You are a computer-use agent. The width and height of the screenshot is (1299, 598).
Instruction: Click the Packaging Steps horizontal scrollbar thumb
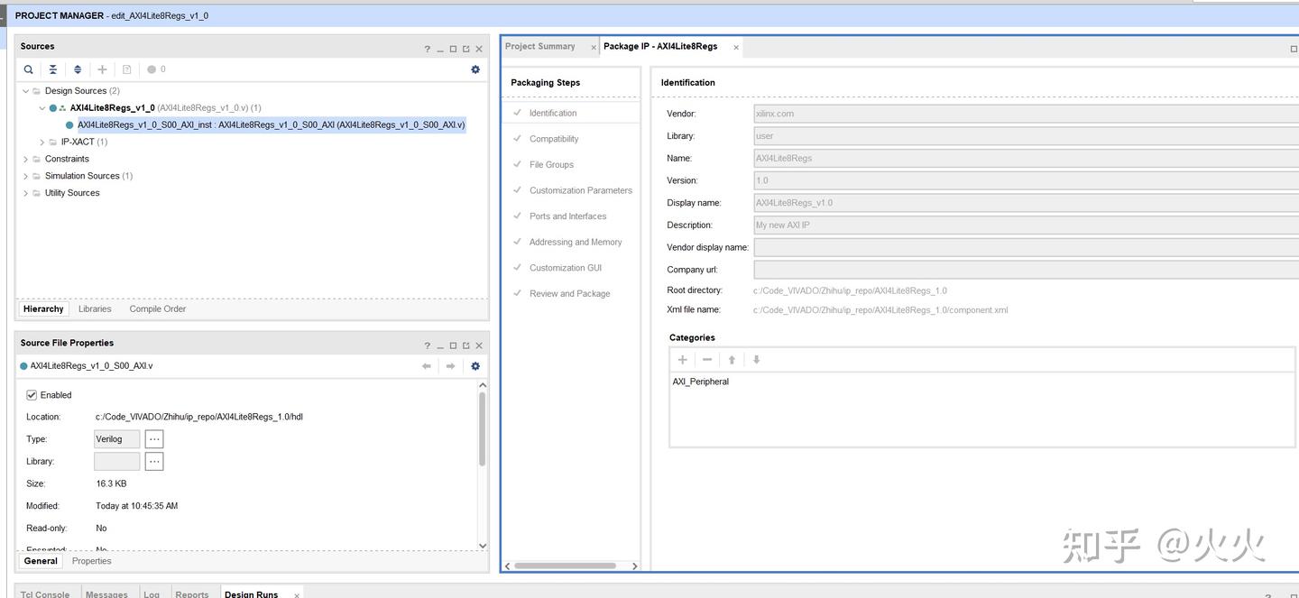coord(565,566)
